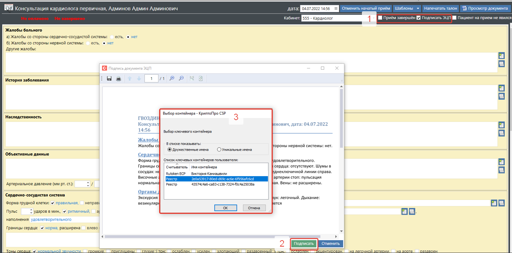
Task: Uncheck the Подписать ЭЦП checkbox
Action: click(x=418, y=18)
